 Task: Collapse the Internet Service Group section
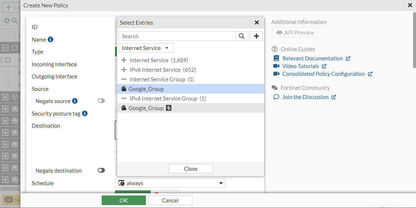[124, 80]
